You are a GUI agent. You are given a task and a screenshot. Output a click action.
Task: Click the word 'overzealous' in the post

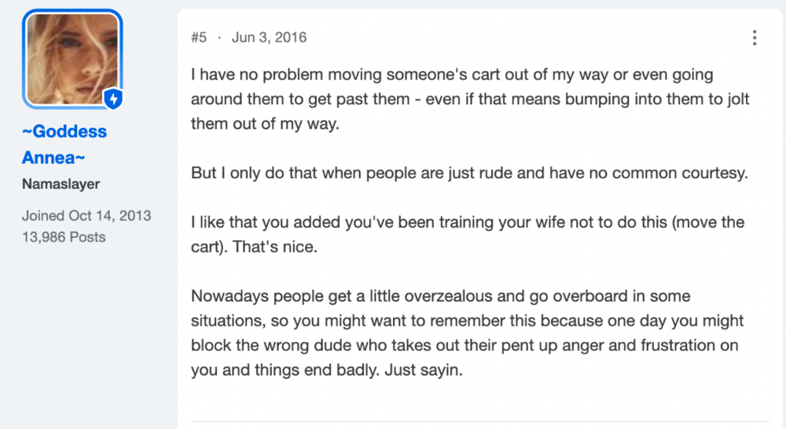pyautogui.click(x=449, y=296)
